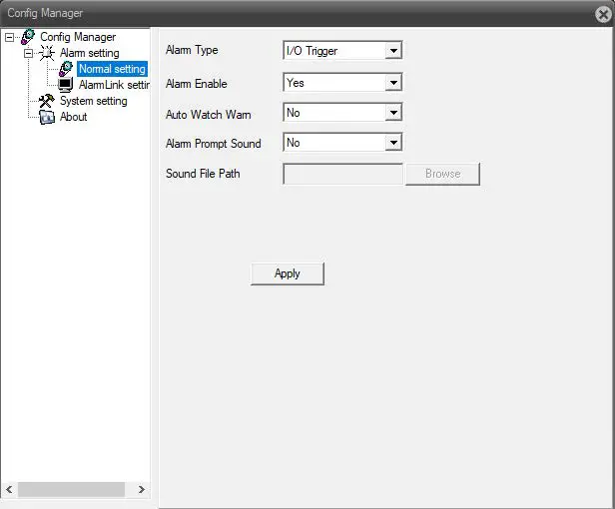Click the Alarm Enable label text
615x509 pixels.
click(196, 84)
